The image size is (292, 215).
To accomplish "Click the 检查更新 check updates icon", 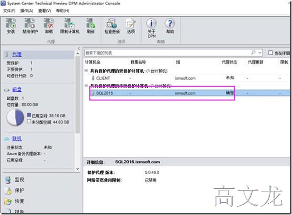I will click(x=112, y=23).
